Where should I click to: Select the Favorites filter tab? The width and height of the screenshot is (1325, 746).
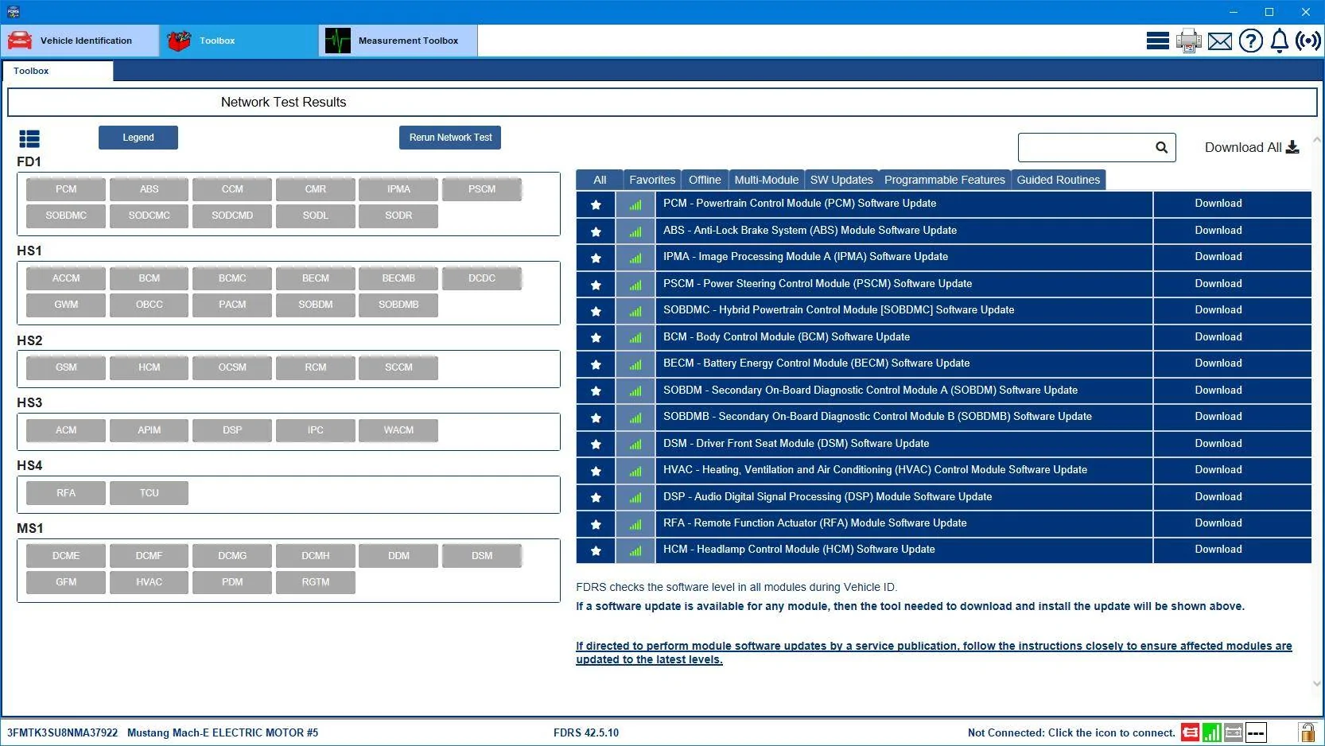(x=652, y=180)
